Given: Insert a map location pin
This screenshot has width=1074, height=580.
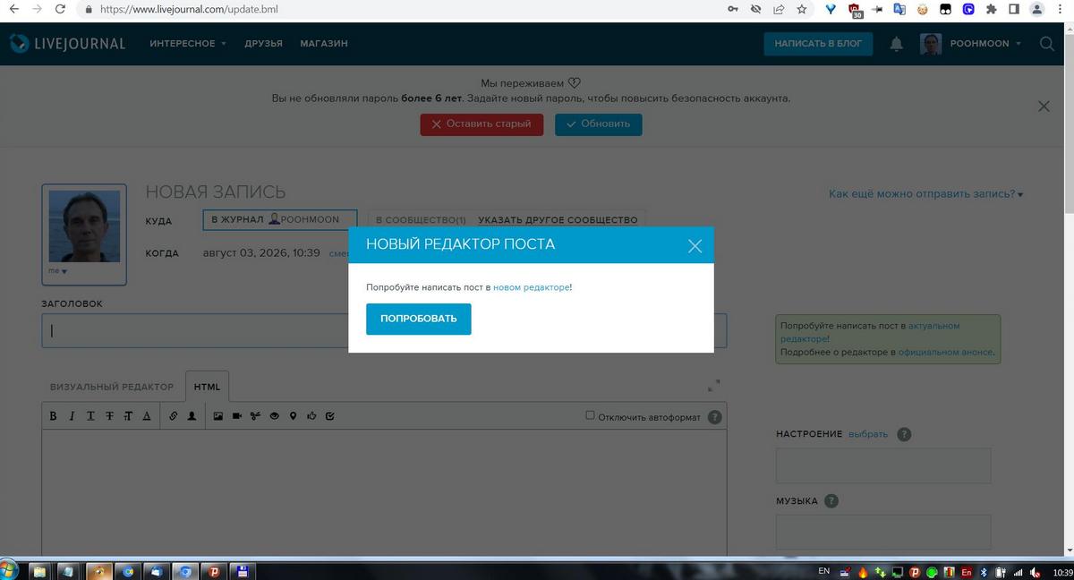Looking at the screenshot, I should pyautogui.click(x=293, y=416).
